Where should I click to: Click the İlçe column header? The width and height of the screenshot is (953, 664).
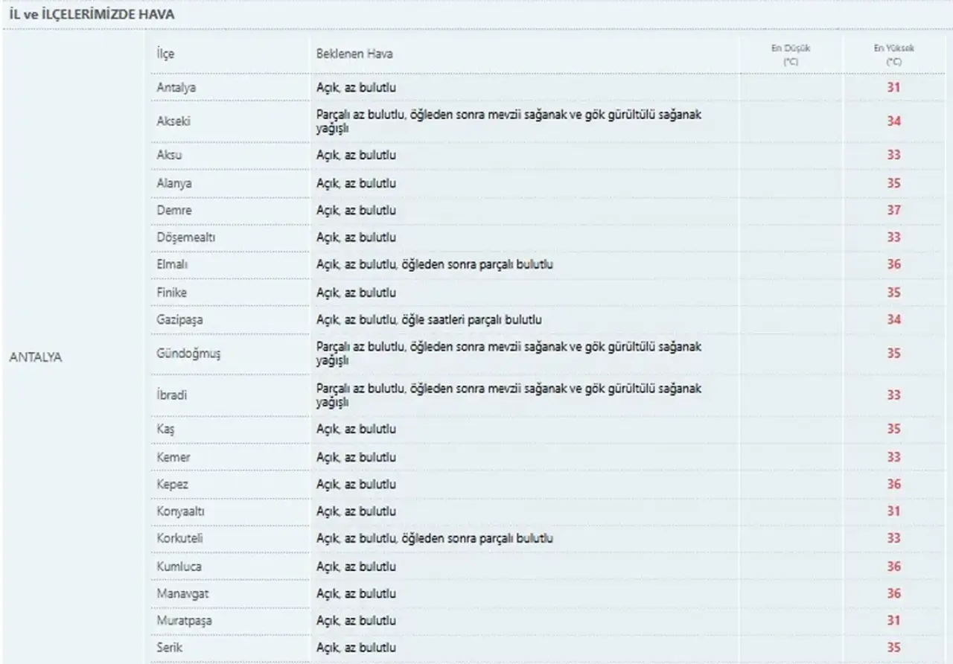pos(165,54)
